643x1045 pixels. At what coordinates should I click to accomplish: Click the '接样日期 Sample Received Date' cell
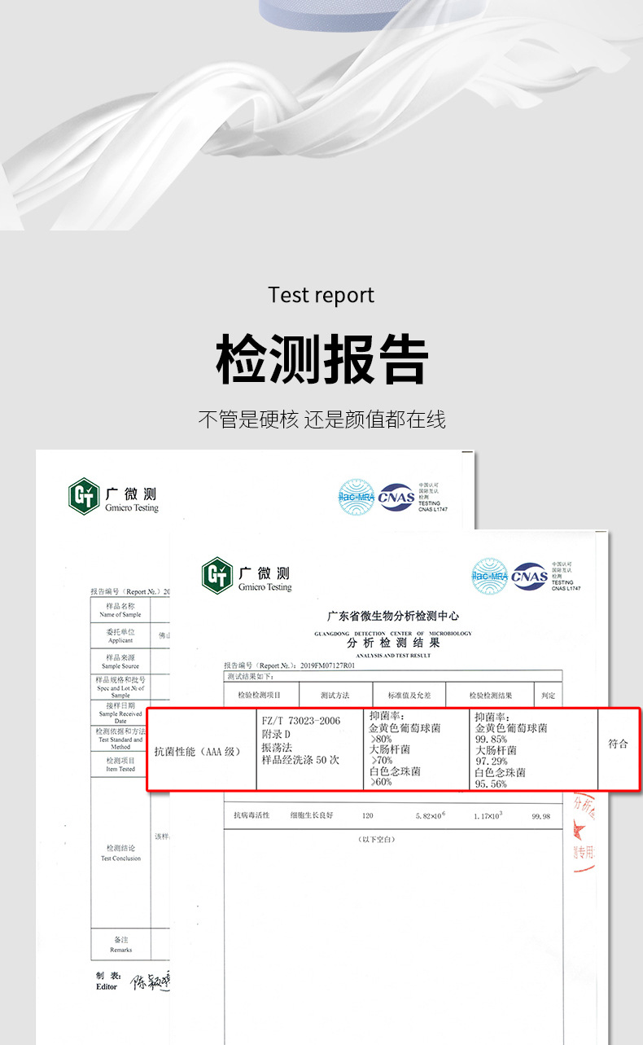click(120, 713)
